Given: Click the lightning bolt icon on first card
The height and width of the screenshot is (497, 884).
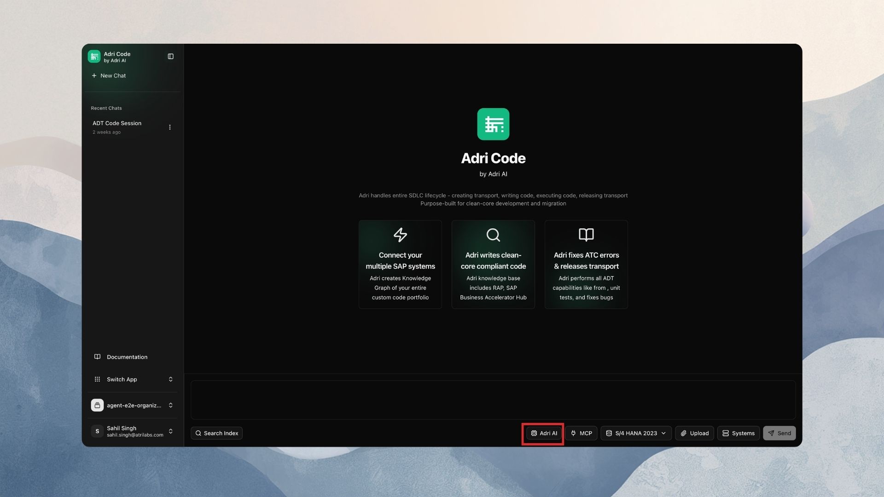Looking at the screenshot, I should 400,235.
